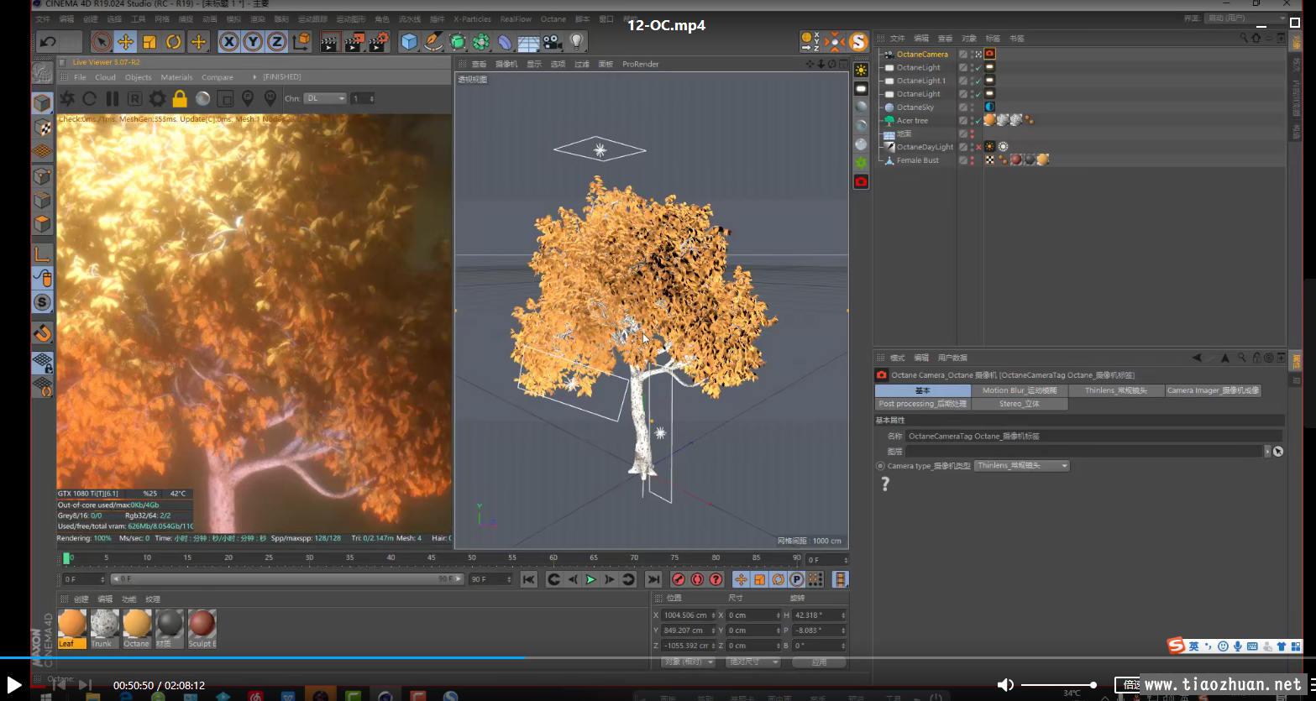Go to start of animation
Viewport: 1316px width, 701px height.
(528, 579)
